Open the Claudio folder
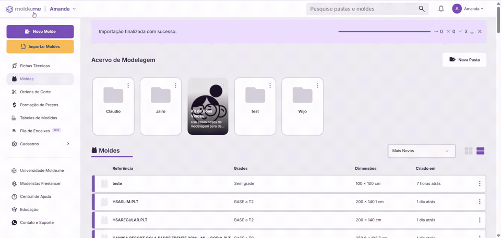501x238 pixels. pos(113,106)
